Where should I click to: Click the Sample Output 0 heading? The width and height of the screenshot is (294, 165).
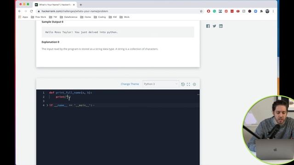tap(52, 22)
